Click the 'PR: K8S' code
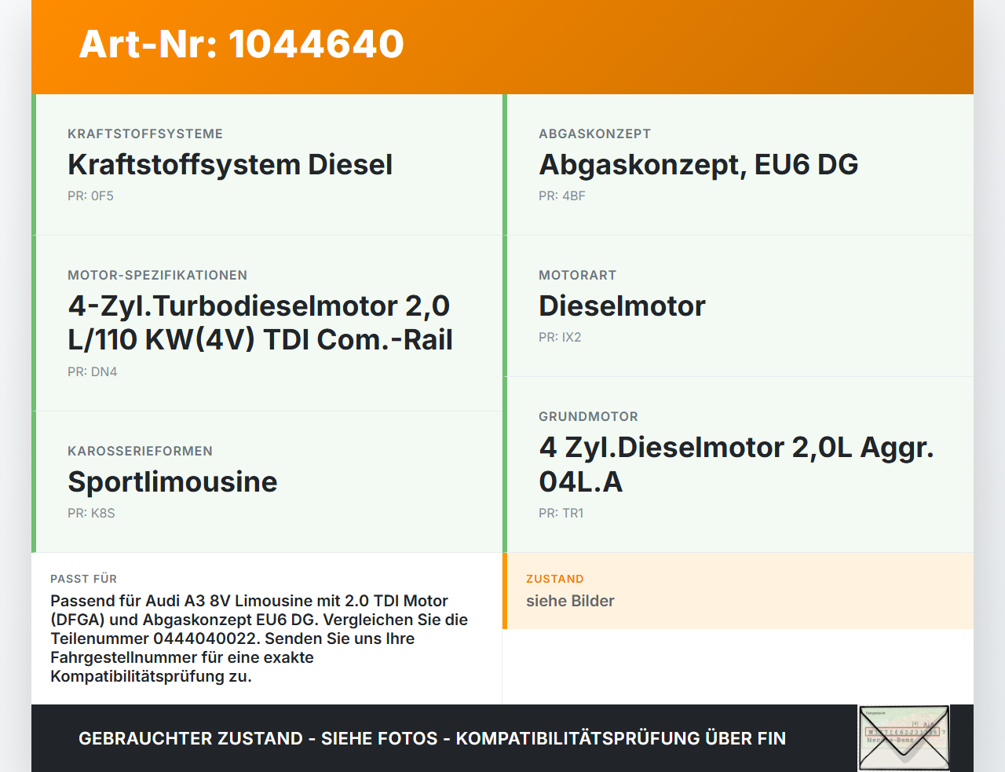 click(x=91, y=513)
